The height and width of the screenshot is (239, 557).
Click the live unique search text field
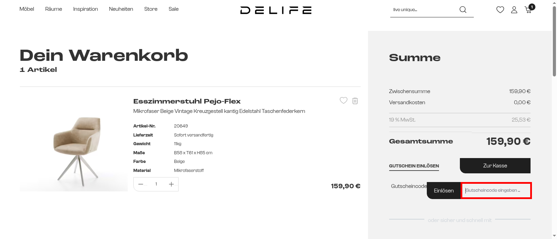(421, 10)
